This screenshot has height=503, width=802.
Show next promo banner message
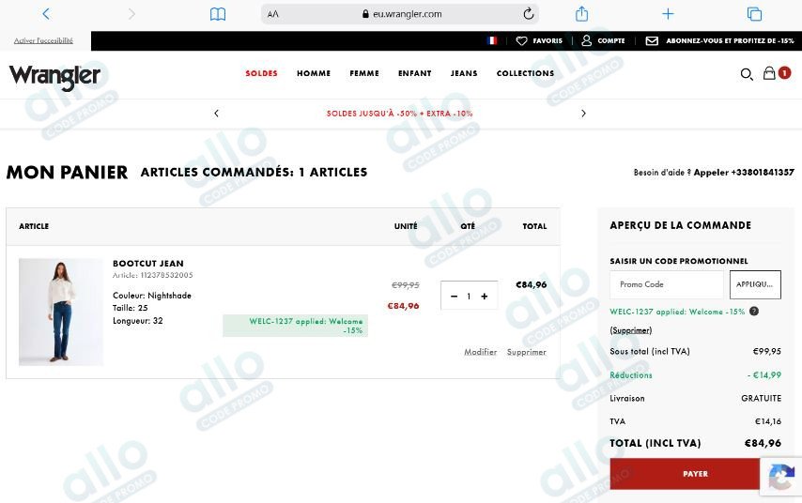coord(583,113)
